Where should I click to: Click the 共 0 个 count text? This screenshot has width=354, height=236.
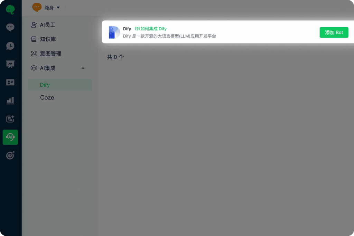tap(115, 57)
